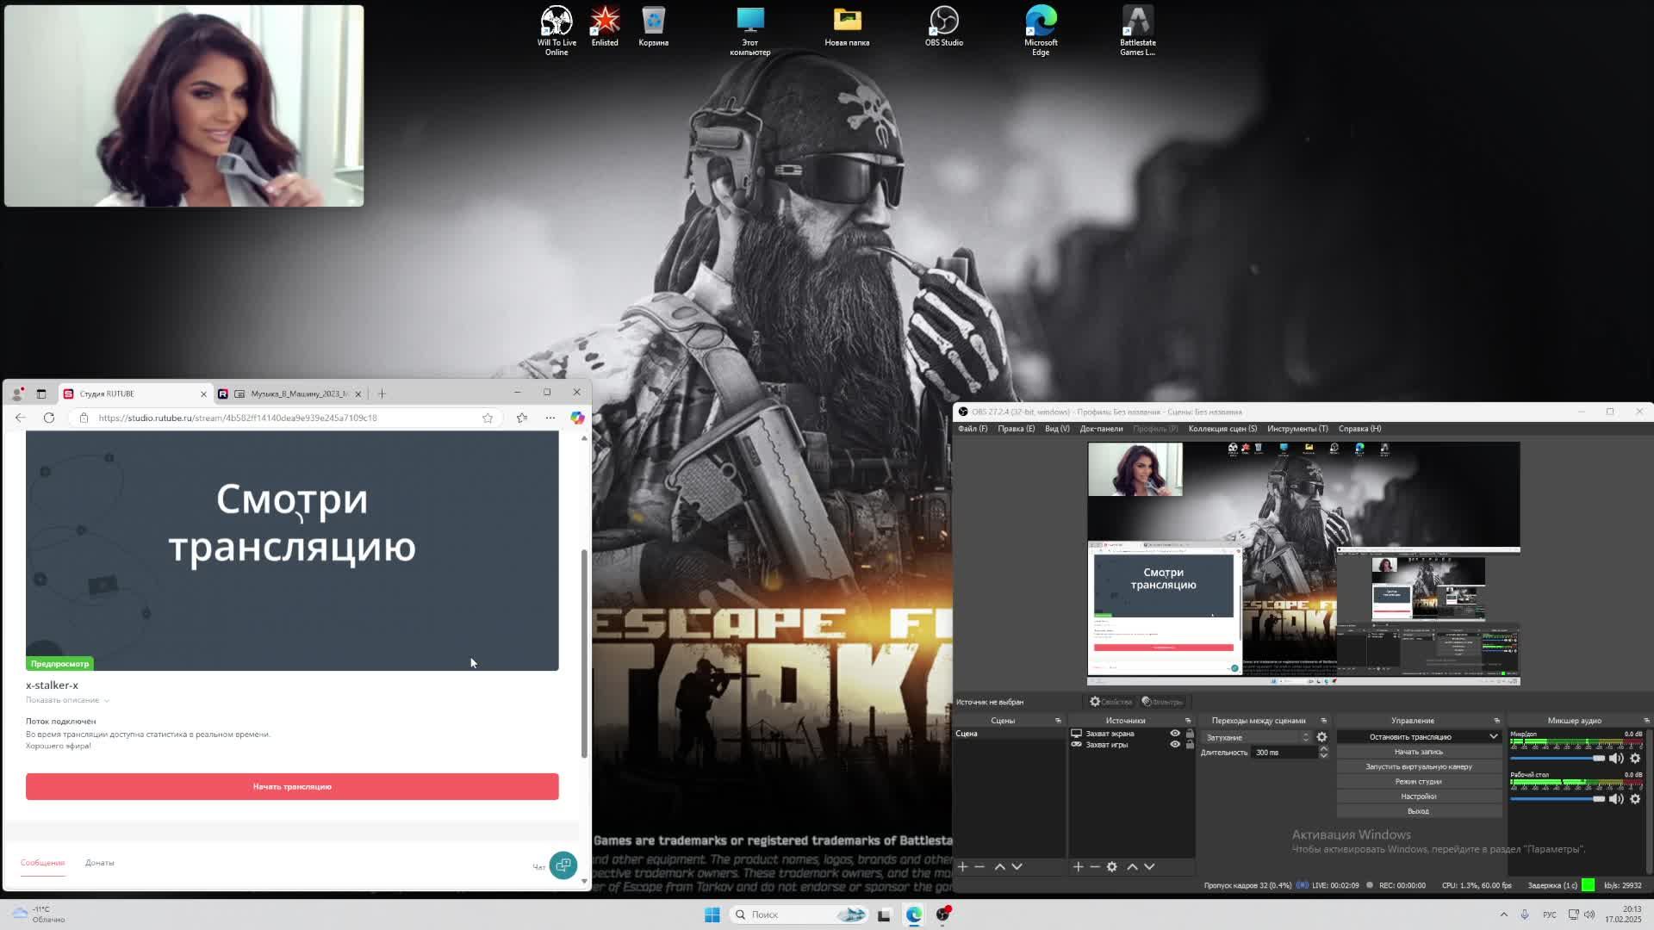Image resolution: width=1654 pixels, height=930 pixels.
Task: Open the Переходы между сценами dock popout icon
Action: pyautogui.click(x=1324, y=721)
